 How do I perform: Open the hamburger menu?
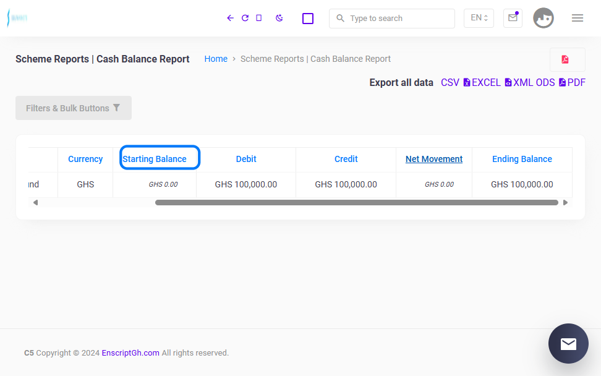point(578,18)
